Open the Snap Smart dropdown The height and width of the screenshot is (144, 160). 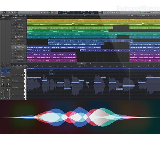coord(134,16)
